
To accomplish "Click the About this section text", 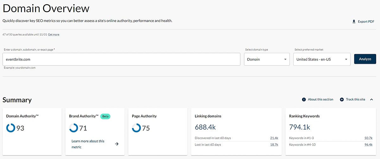I will (320, 99).
